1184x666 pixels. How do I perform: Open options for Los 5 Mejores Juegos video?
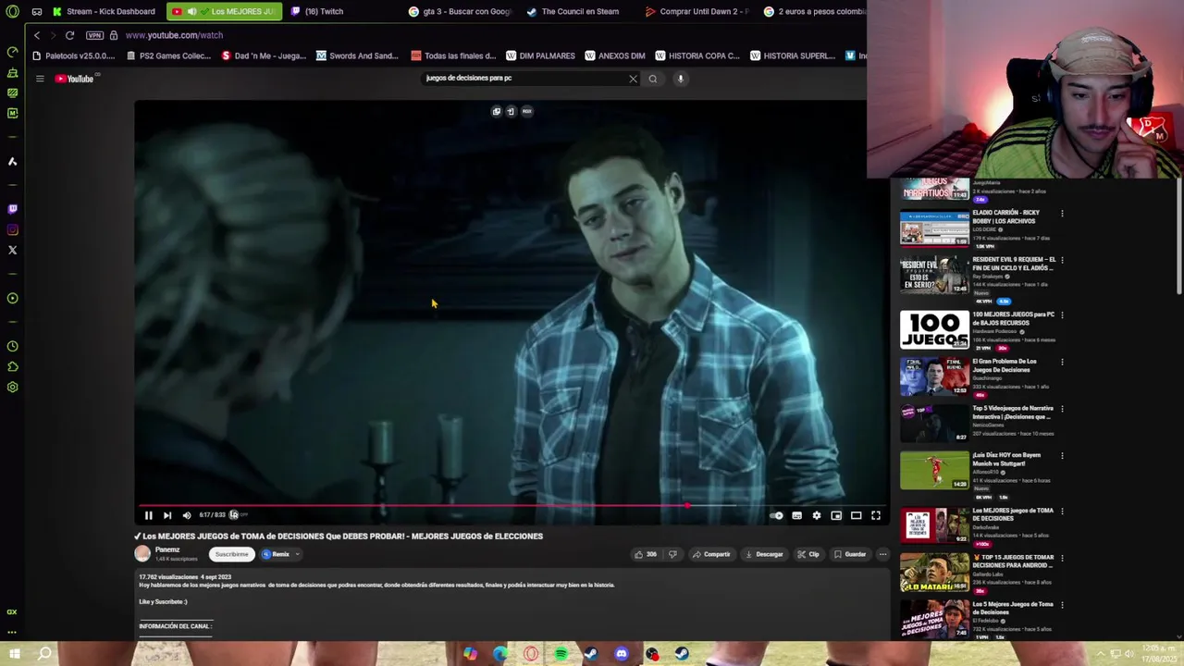tap(1062, 605)
